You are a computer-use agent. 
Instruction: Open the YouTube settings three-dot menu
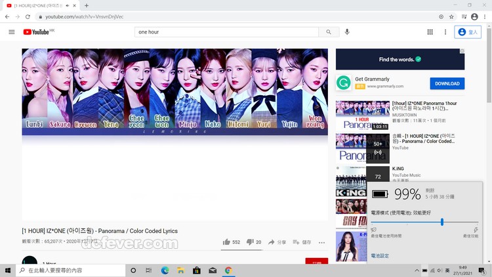(445, 32)
